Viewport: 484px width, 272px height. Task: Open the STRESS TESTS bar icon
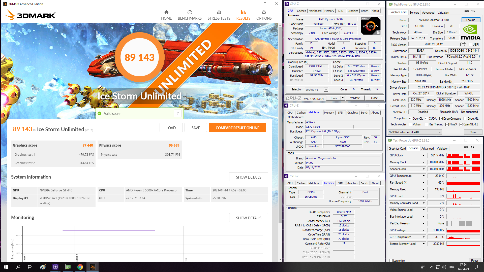click(x=219, y=12)
